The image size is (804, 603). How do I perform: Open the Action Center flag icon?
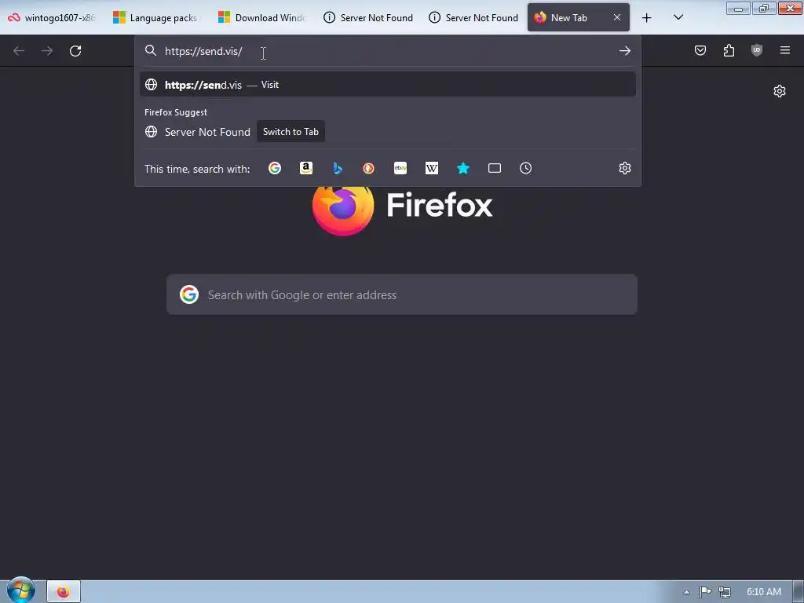click(706, 592)
